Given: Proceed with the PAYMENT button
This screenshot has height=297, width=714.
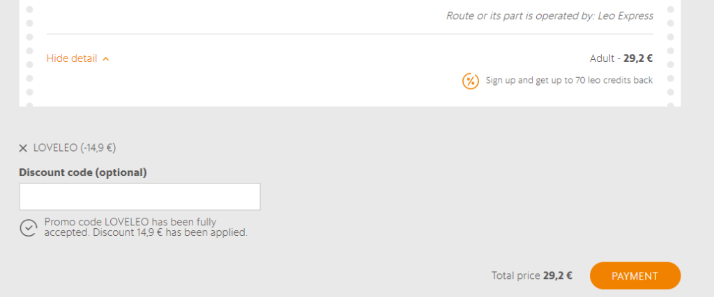Looking at the screenshot, I should point(635,276).
